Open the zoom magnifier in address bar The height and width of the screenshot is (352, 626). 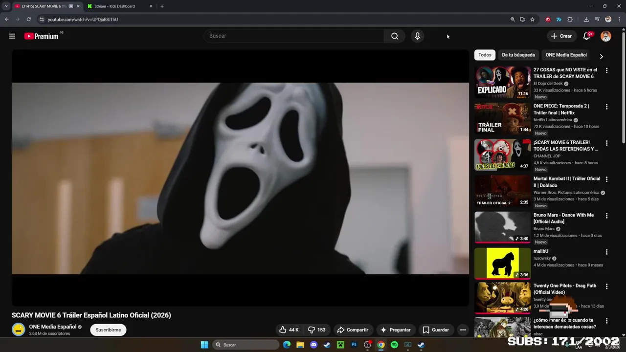pos(513,20)
